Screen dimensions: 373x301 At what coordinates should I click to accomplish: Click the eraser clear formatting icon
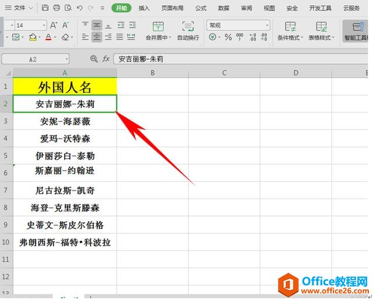point(65,37)
